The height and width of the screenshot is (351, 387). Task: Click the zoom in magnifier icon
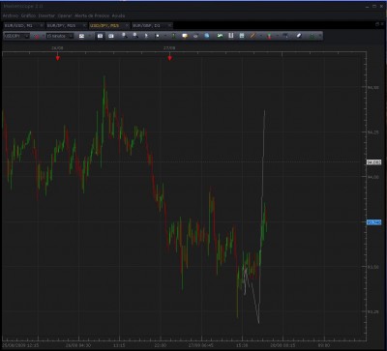point(125,36)
